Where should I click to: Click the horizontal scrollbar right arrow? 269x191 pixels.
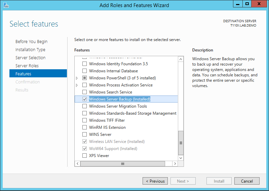[x=175, y=163]
